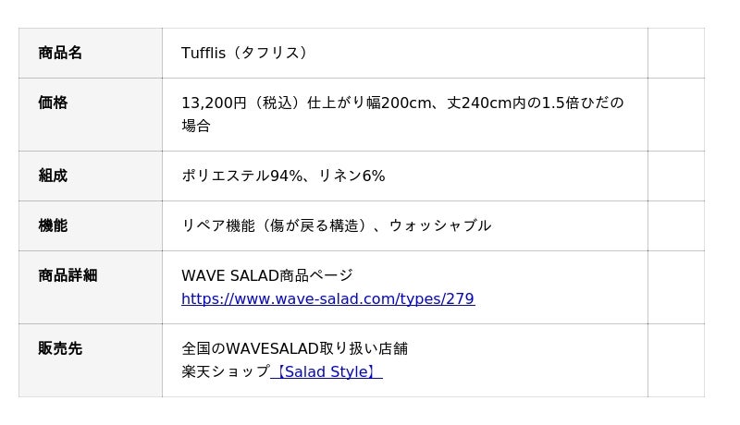Click the 全国のWAVESALAD取り扱い店舗 text

pos(294,348)
